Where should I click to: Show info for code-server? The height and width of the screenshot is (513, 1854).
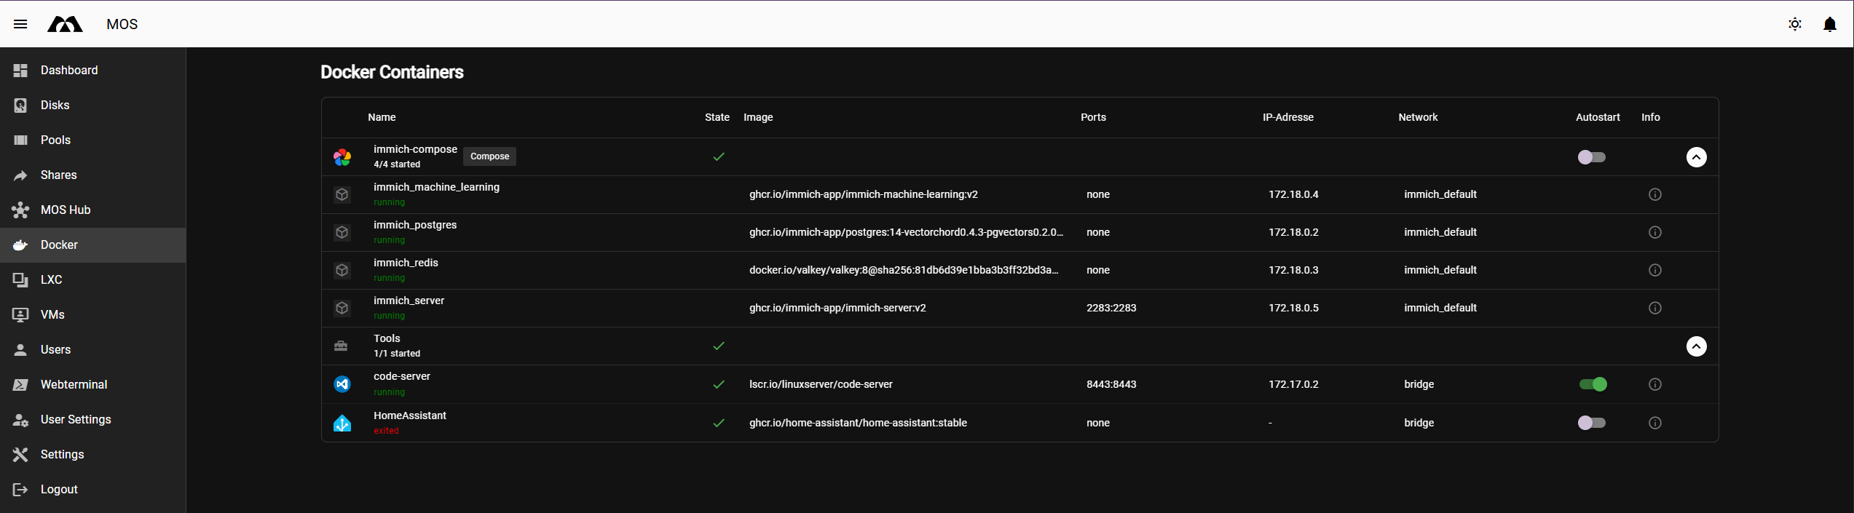1654,384
